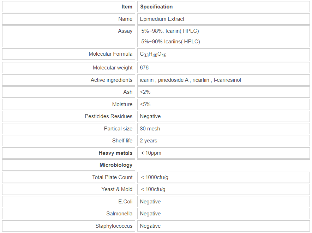
Task: Select the "80 mesh" particle size value
Action: click(150, 129)
